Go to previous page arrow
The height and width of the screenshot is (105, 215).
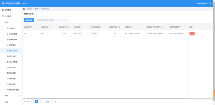point(32,102)
